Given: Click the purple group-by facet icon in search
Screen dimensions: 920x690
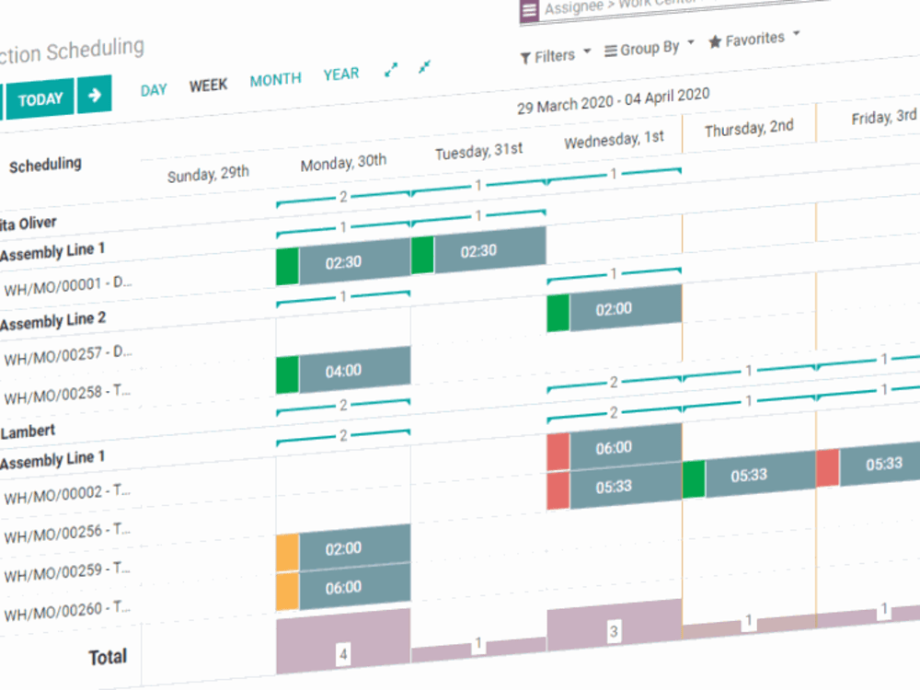Looking at the screenshot, I should point(529,10).
